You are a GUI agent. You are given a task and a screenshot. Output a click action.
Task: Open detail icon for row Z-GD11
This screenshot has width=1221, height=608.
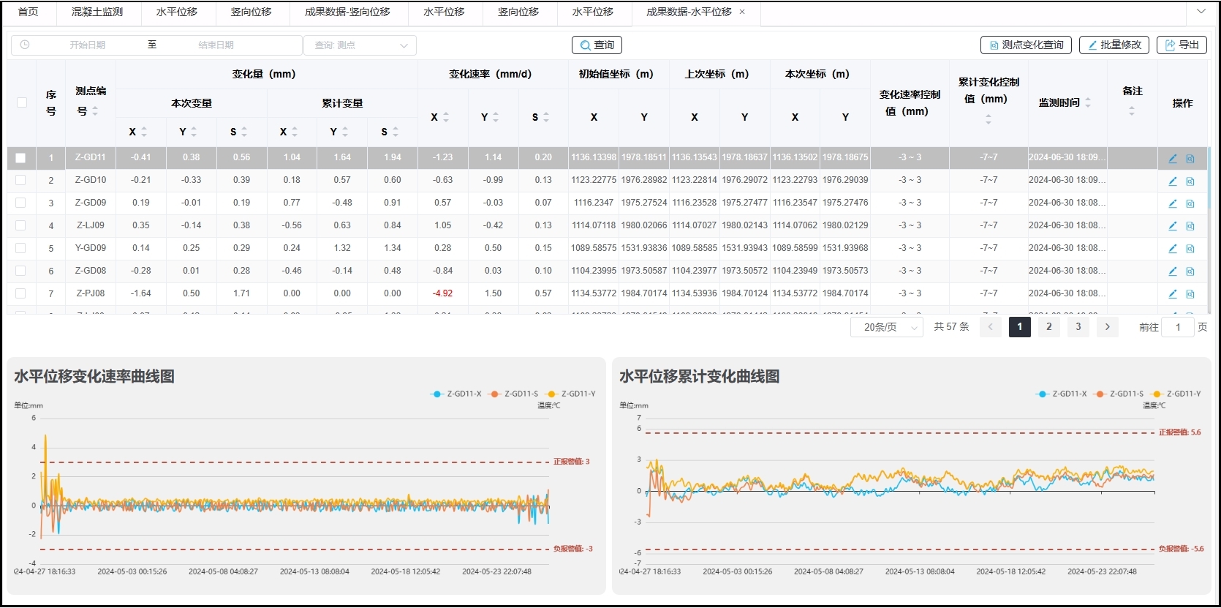click(1190, 158)
